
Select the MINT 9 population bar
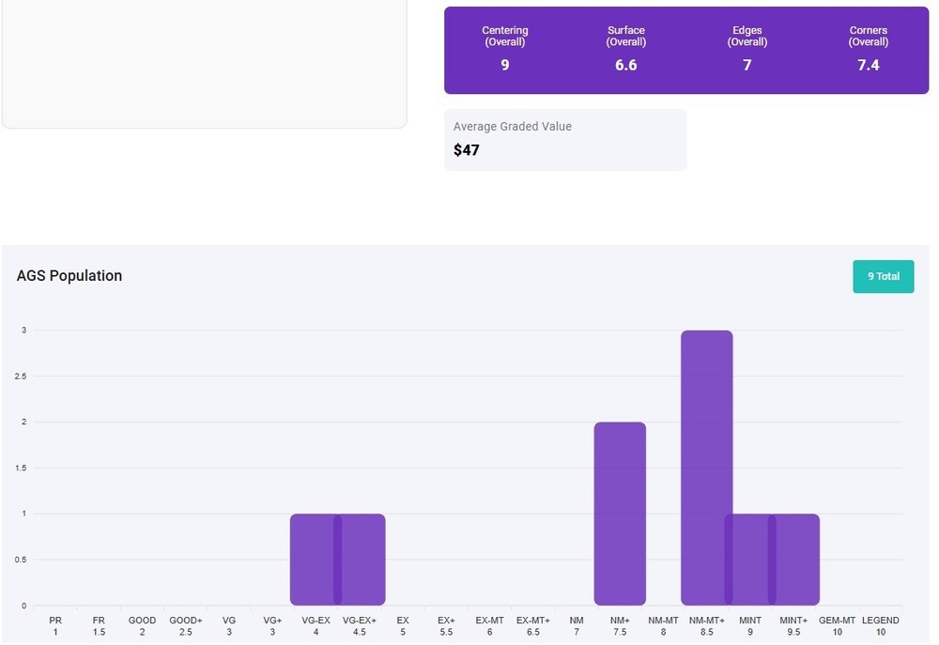[x=746, y=560]
